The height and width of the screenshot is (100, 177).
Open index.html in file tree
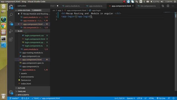(33, 84)
